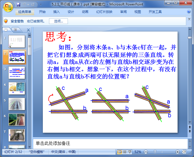The height and width of the screenshot is (157, 194).
Task: Click the 幻灯片 2/32 status indicator
Action: (13, 152)
